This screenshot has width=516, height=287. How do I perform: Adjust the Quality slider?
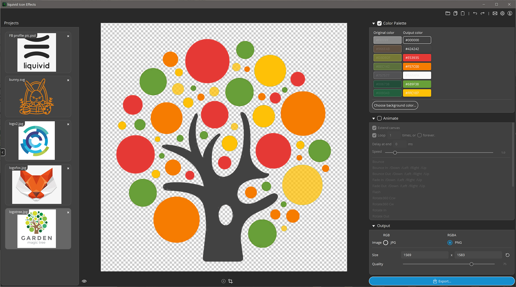[x=471, y=264]
